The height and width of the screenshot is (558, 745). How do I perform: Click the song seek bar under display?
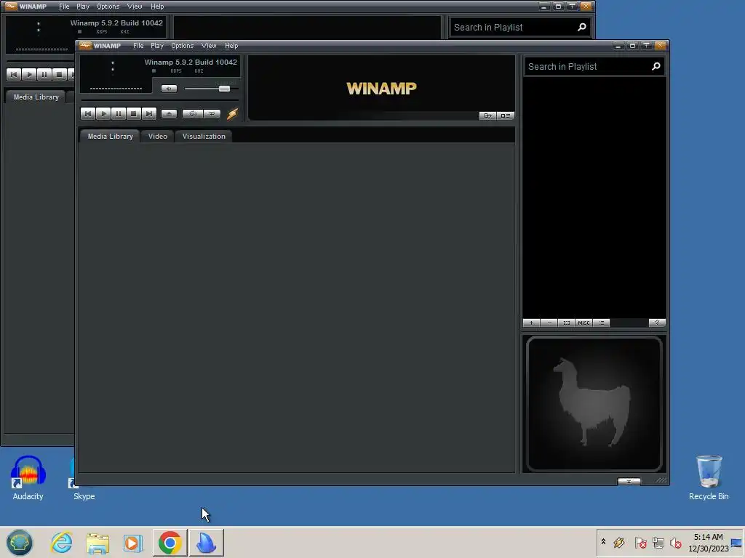pos(159,100)
